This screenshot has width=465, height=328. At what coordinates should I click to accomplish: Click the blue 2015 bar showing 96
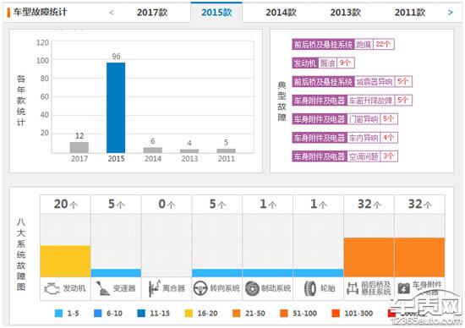coord(116,108)
